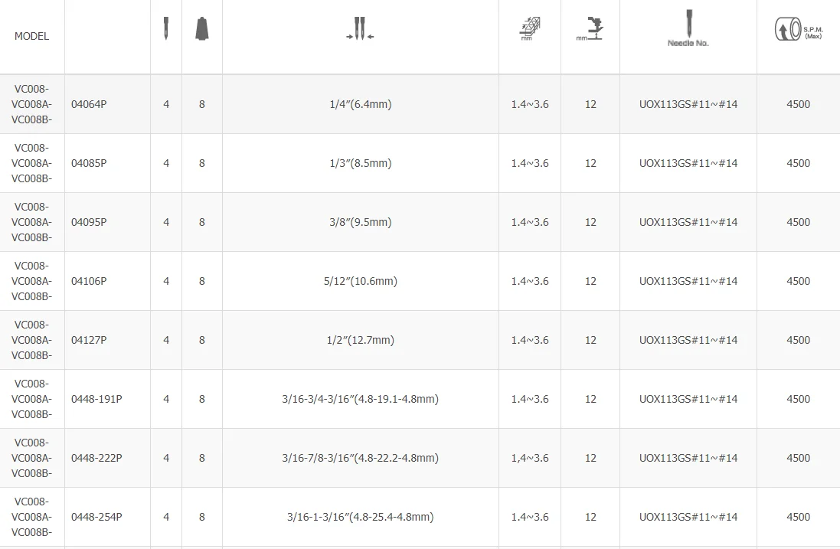The width and height of the screenshot is (840, 549).
Task: Click needle count 4 in 0448-191P row
Action: point(166,399)
